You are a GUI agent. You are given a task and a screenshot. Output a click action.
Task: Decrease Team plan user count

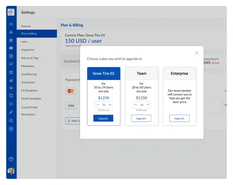pyautogui.click(x=136, y=105)
